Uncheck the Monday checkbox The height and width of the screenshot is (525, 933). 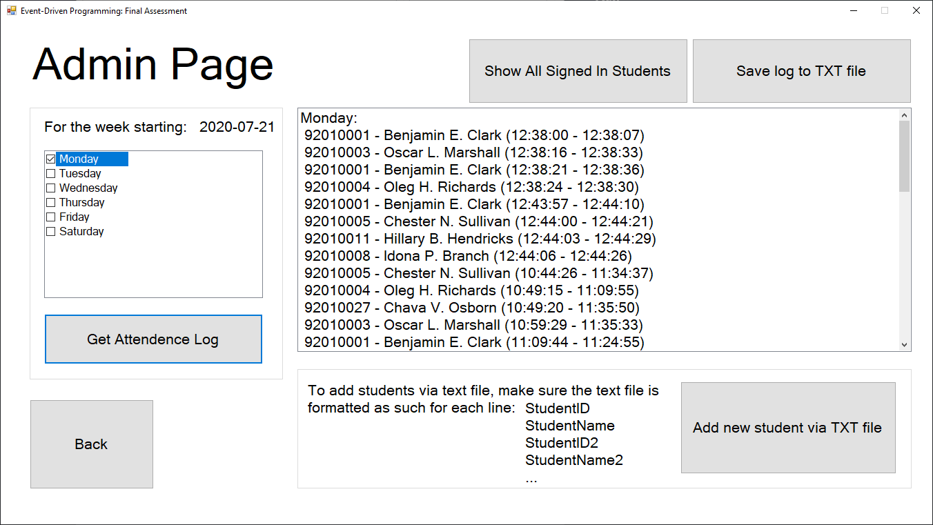tap(50, 159)
